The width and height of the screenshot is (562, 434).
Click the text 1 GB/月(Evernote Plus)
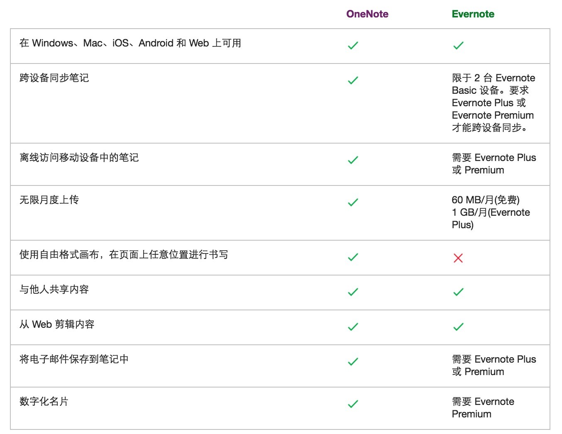tap(491, 219)
